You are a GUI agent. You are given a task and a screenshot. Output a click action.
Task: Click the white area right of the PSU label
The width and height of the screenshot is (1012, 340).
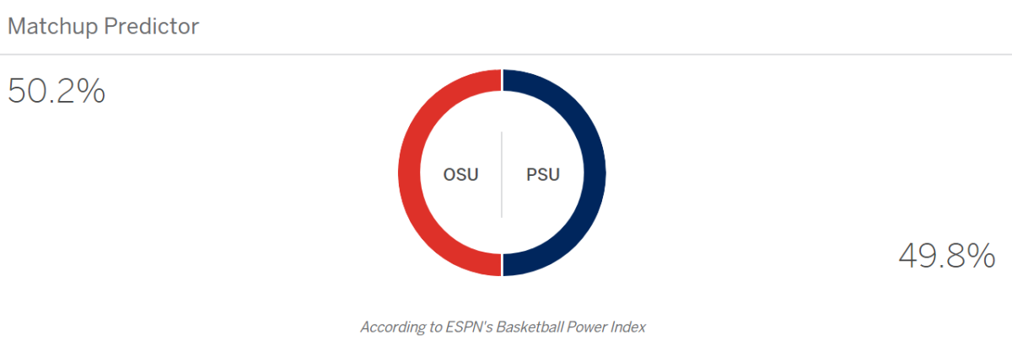point(573,175)
